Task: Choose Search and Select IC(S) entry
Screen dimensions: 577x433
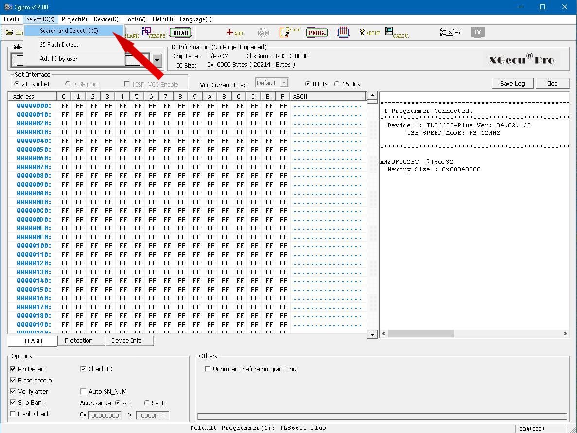Action: 74,31
